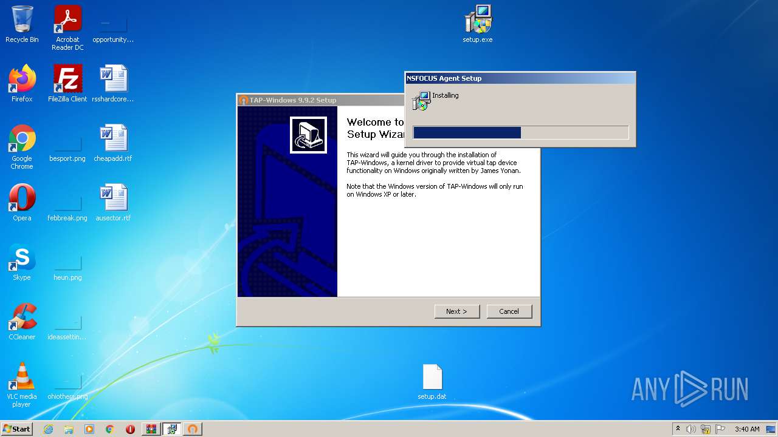This screenshot has height=437, width=778.
Task: Click the NSFOCUS installing progress bar
Action: (x=520, y=132)
